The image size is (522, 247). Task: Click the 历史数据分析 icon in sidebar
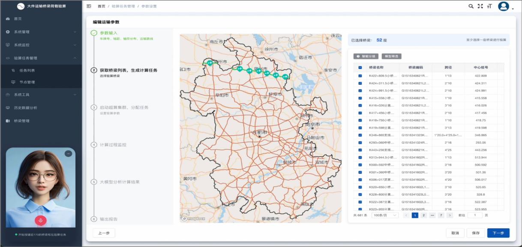(x=8, y=108)
